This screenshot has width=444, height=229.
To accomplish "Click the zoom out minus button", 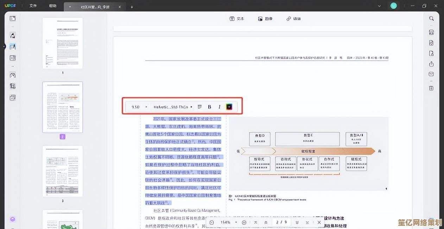I will (x=212, y=222).
